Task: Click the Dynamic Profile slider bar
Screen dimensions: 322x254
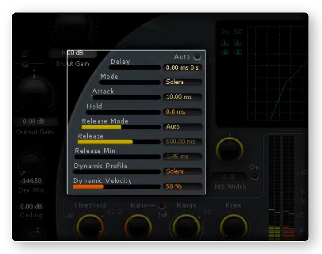Action: click(117, 172)
